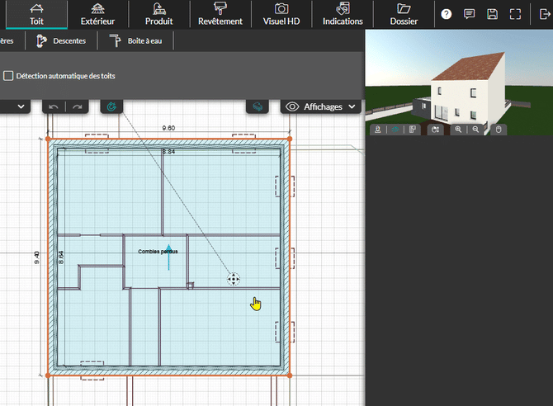
Task: Click the bottom-left orange roof corner point
Action: click(x=49, y=375)
